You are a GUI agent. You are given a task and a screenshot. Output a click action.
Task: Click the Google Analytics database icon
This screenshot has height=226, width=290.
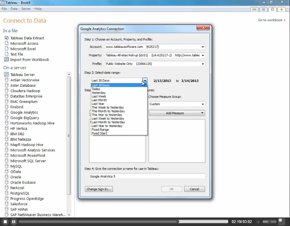pyautogui.click(x=6, y=112)
